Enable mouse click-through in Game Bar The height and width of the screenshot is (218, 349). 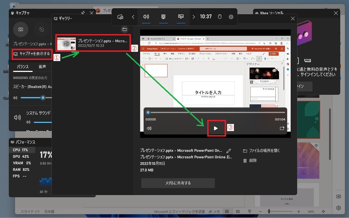click(220, 17)
